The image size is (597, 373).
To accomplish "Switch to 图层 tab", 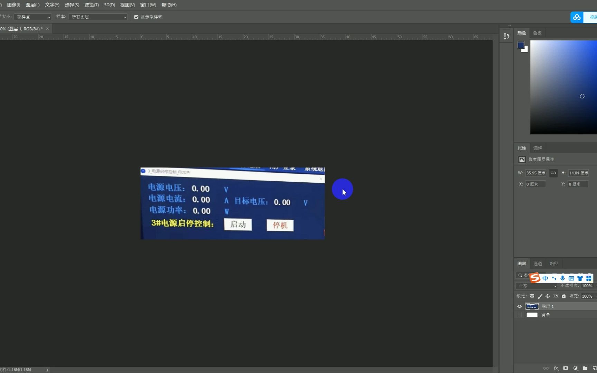I will [x=522, y=264].
